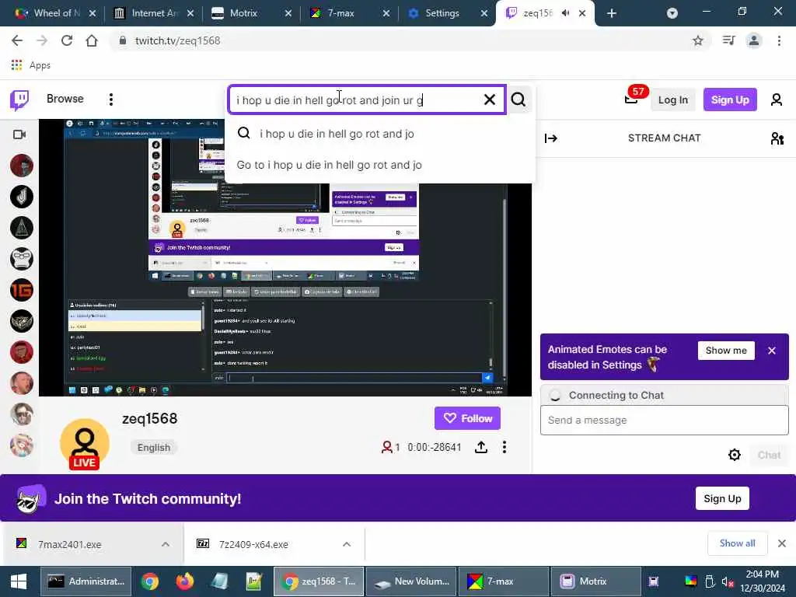796x597 pixels.
Task: Open Chrome three-dot menu
Action: (x=779, y=40)
